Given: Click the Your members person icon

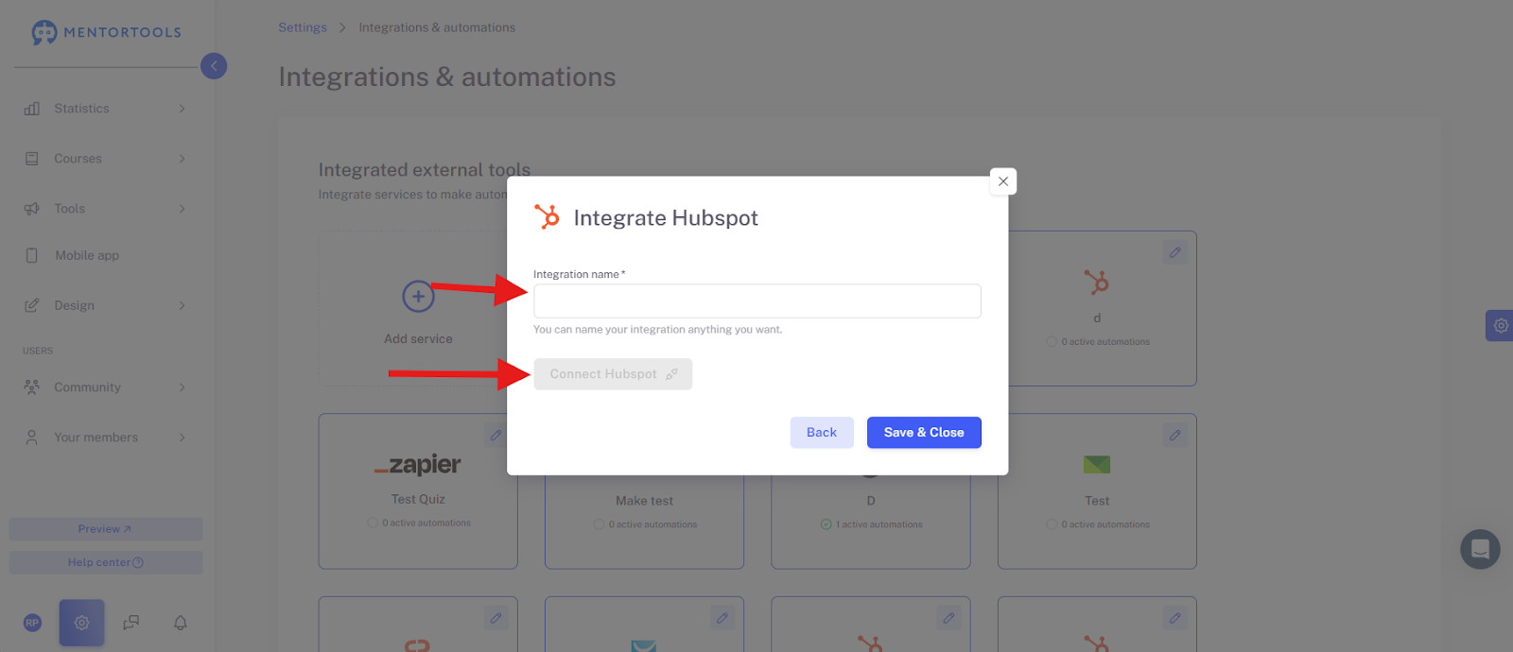Looking at the screenshot, I should coord(32,438).
